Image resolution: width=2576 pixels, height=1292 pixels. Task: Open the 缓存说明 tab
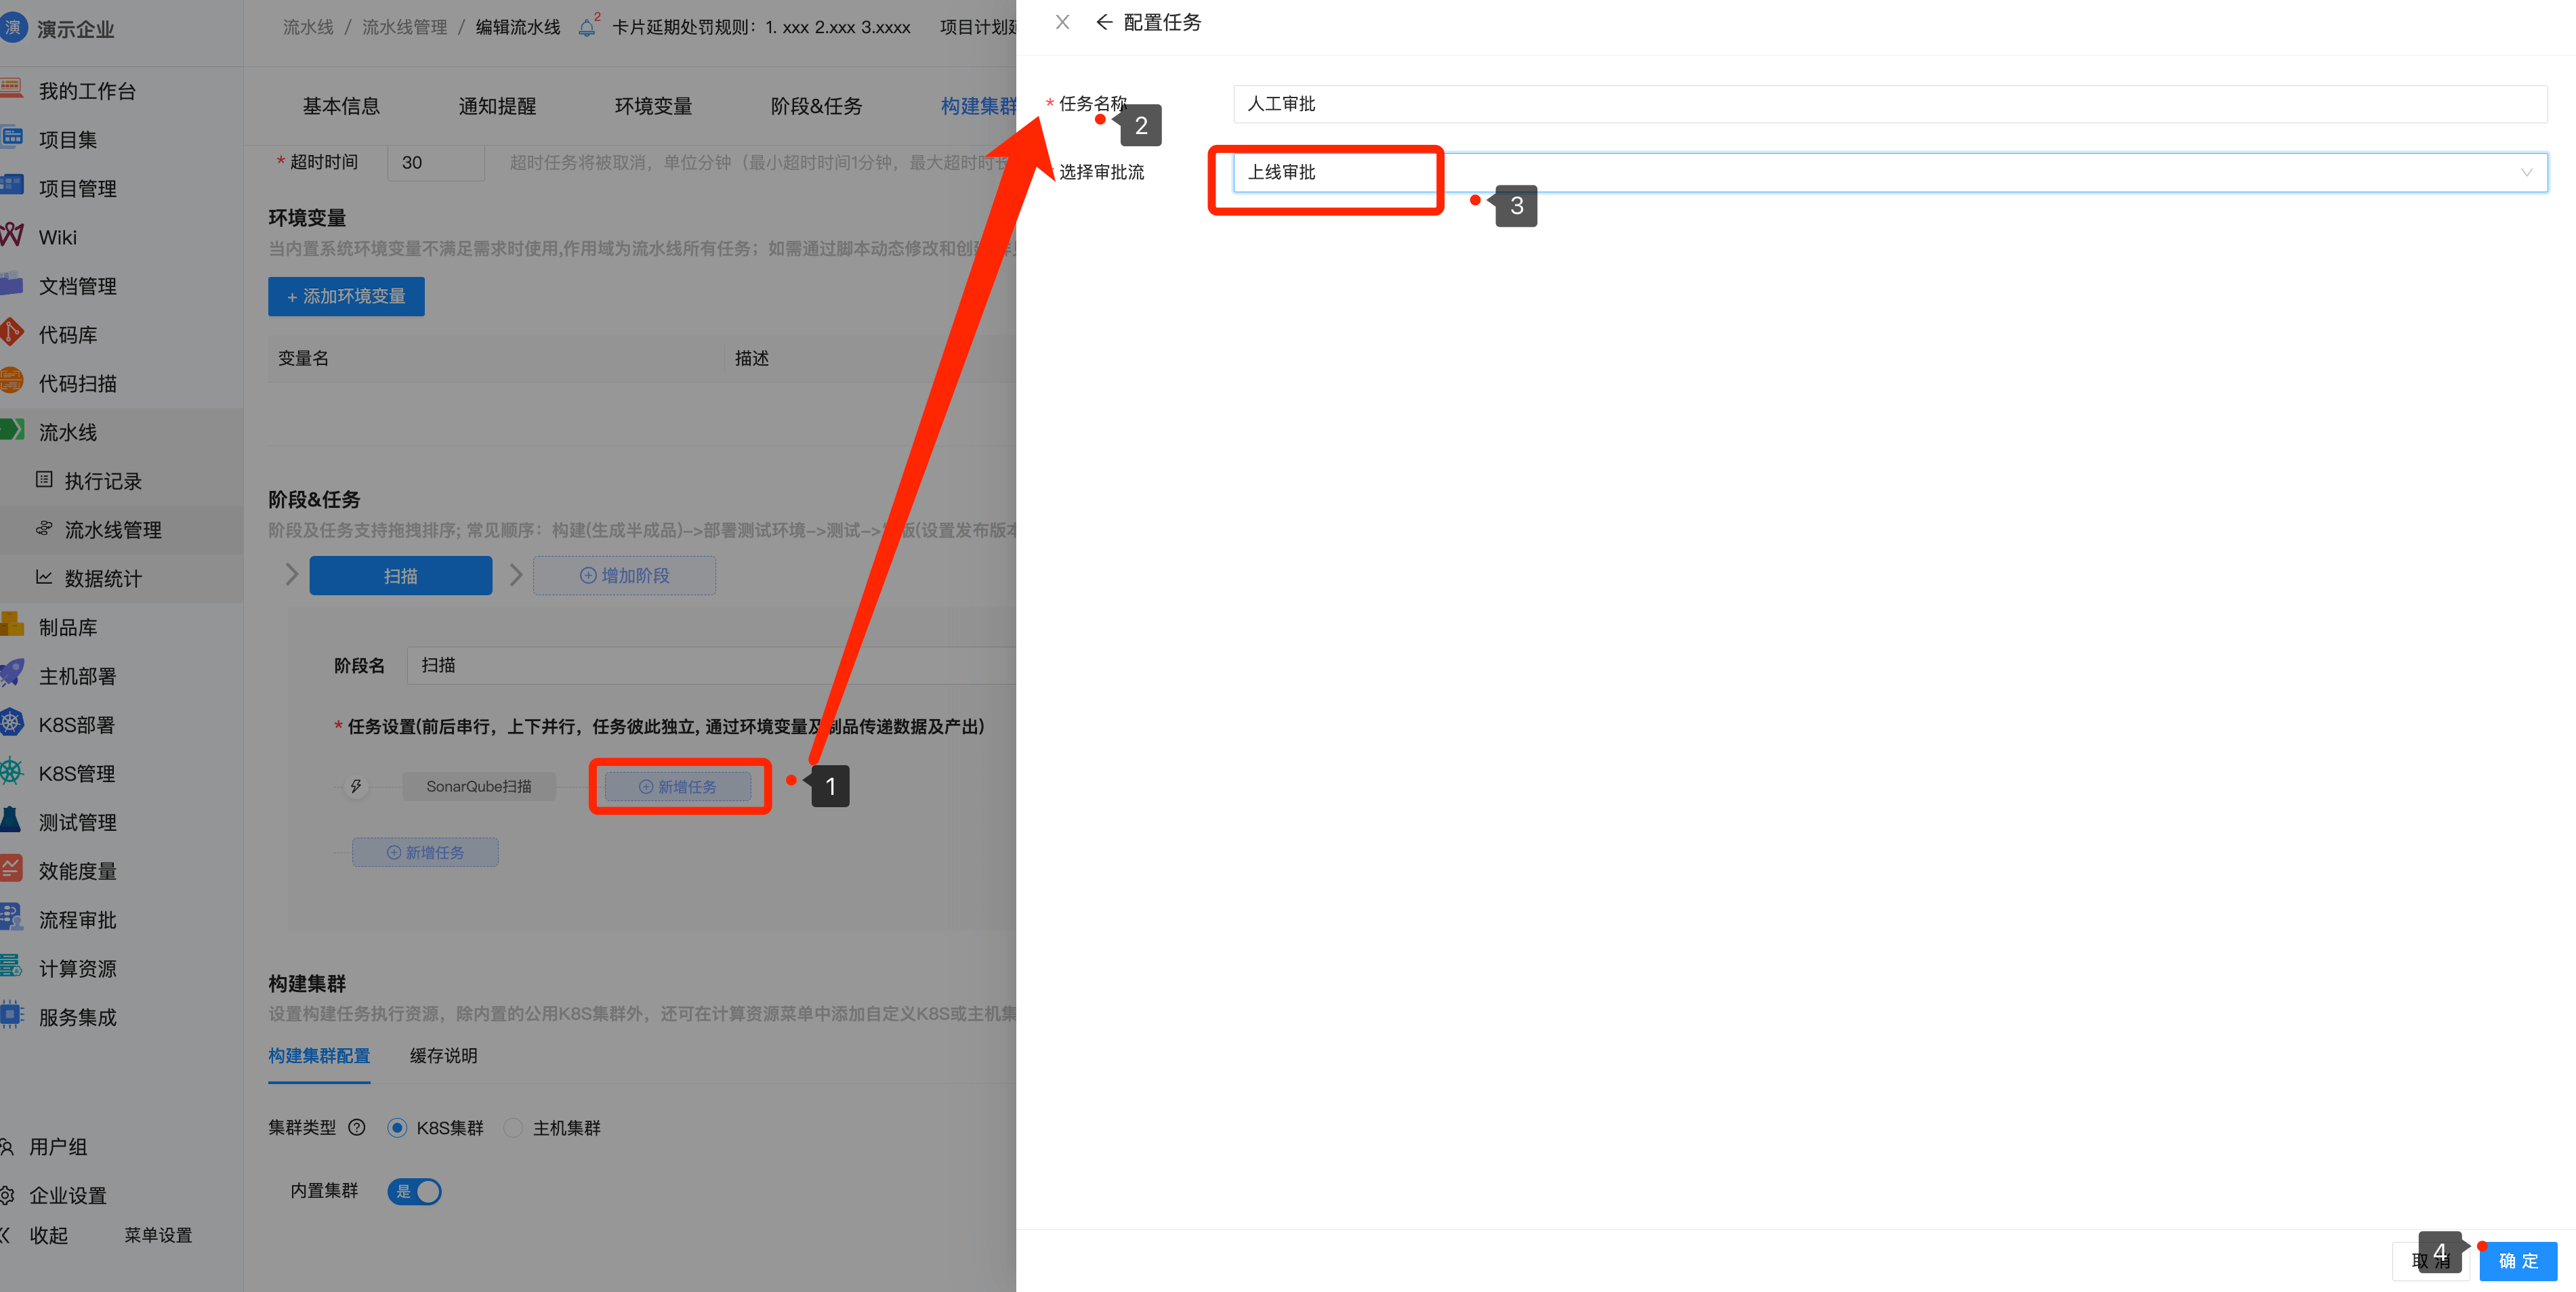click(x=443, y=1055)
